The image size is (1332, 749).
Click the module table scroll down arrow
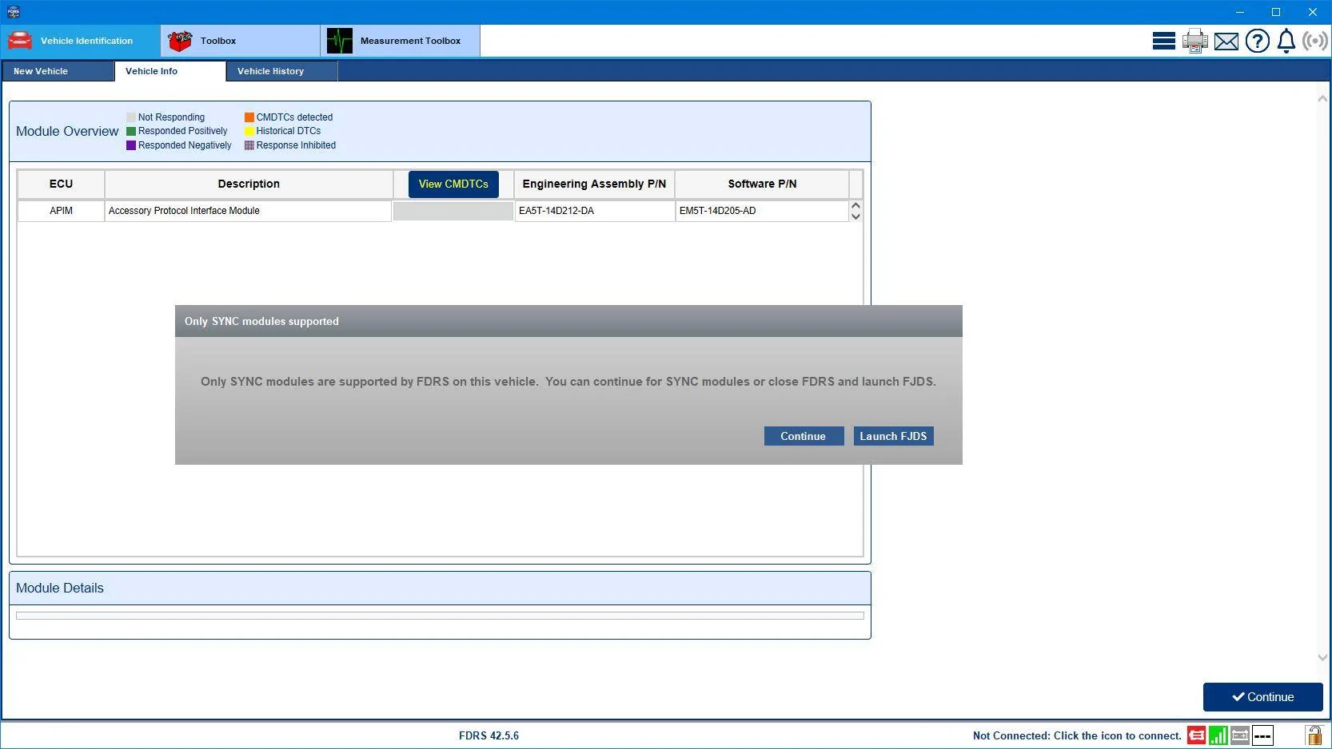(855, 216)
